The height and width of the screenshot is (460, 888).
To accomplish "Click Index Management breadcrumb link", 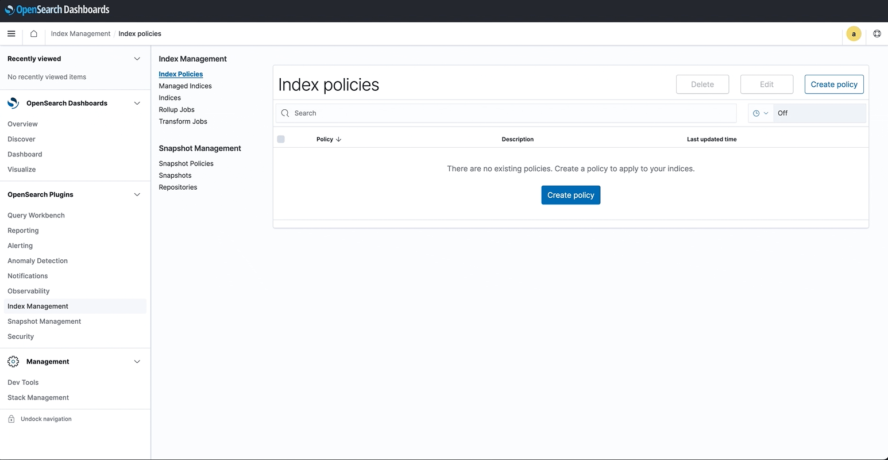I will 80,34.
